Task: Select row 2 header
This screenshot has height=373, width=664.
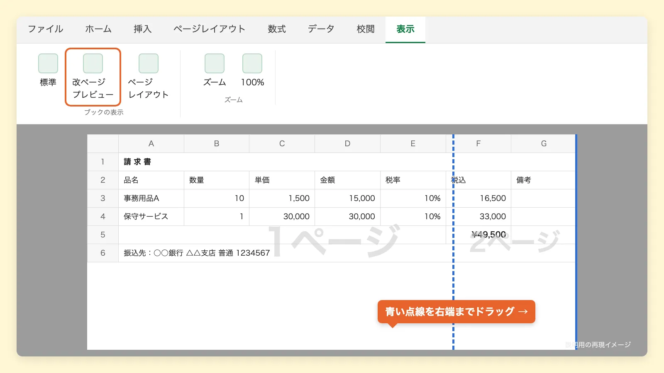Action: (x=103, y=180)
